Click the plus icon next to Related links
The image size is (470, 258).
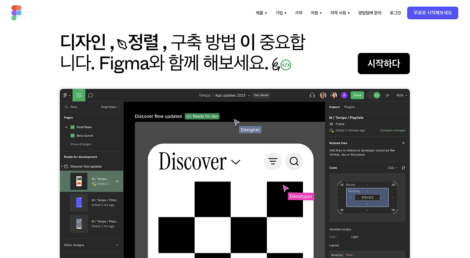(403, 143)
